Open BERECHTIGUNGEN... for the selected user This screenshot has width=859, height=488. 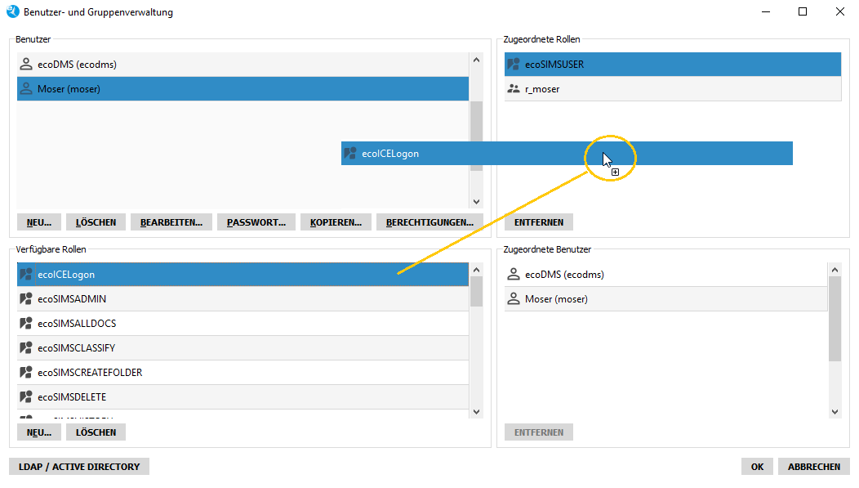(x=429, y=222)
